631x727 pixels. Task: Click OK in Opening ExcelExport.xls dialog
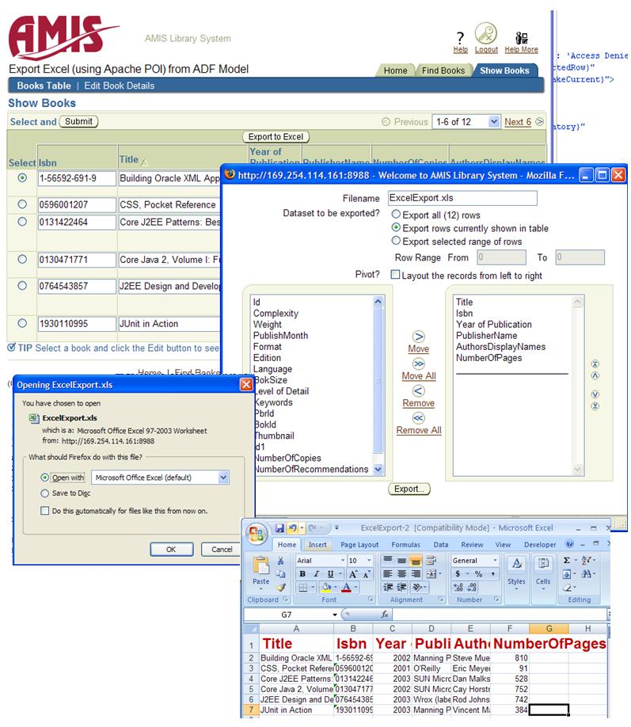(x=171, y=549)
